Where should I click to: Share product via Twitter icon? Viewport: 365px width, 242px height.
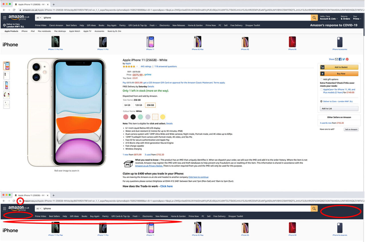344,59
